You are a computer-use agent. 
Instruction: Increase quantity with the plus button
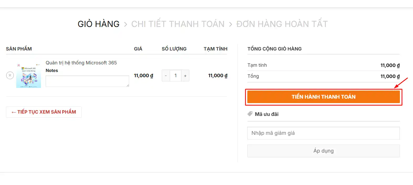coord(185,76)
